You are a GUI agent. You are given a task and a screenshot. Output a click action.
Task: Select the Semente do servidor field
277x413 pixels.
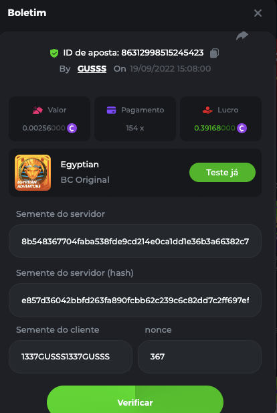tap(135, 241)
